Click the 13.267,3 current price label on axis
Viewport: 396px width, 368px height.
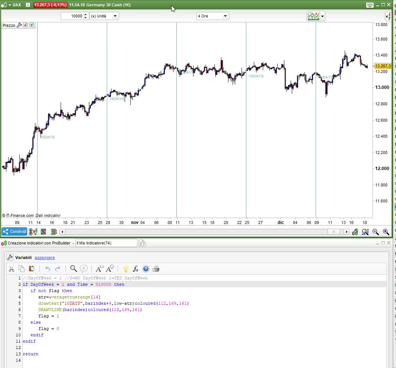[383, 66]
